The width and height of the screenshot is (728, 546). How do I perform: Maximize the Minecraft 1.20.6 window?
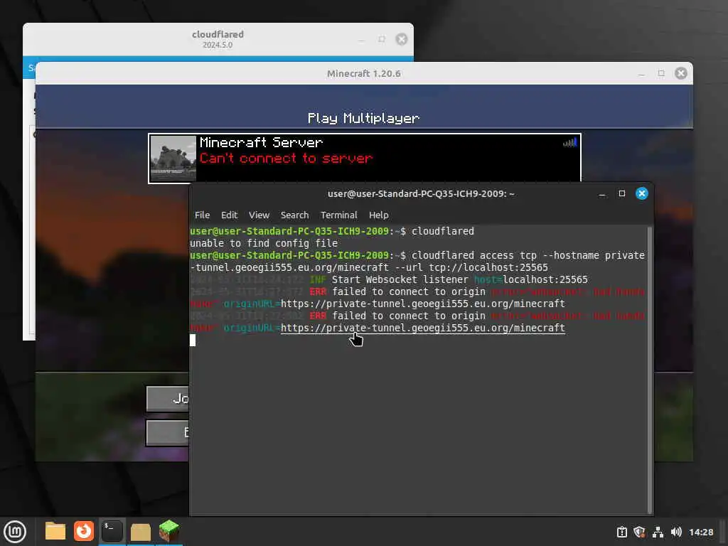[661, 73]
